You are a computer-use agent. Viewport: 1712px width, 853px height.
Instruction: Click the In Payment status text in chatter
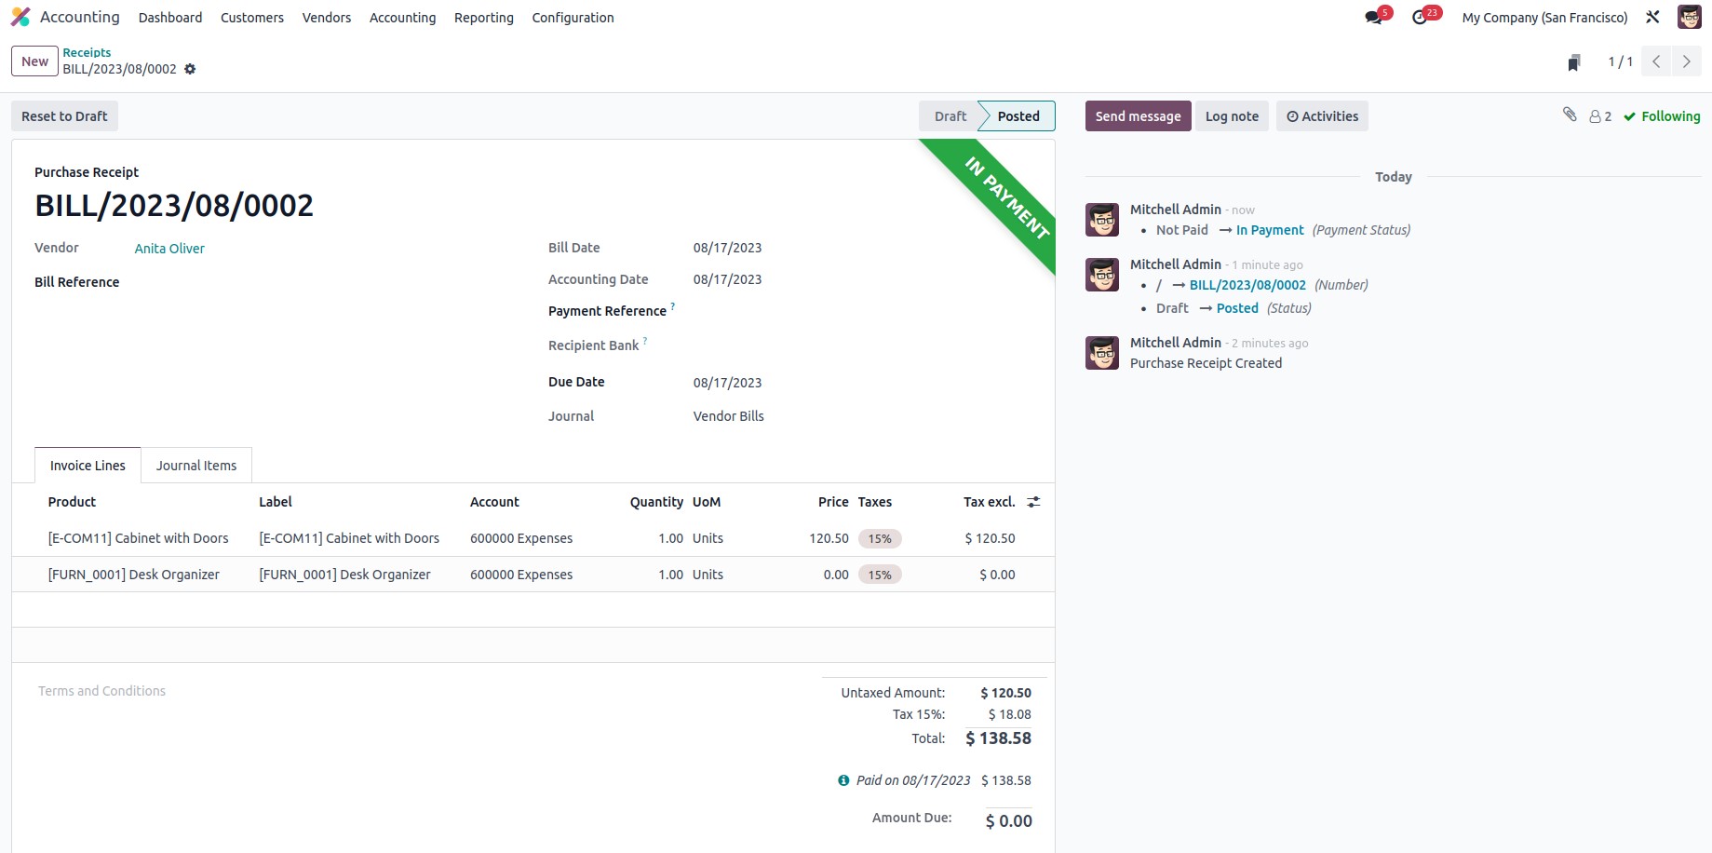[1270, 230]
